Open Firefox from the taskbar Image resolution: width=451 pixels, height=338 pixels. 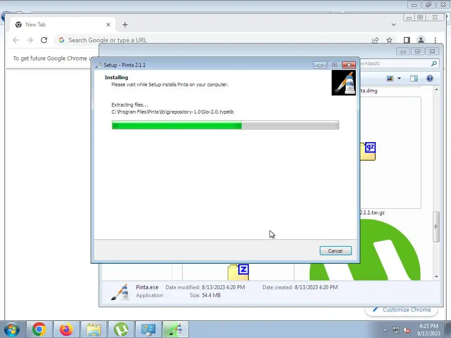[66, 329]
